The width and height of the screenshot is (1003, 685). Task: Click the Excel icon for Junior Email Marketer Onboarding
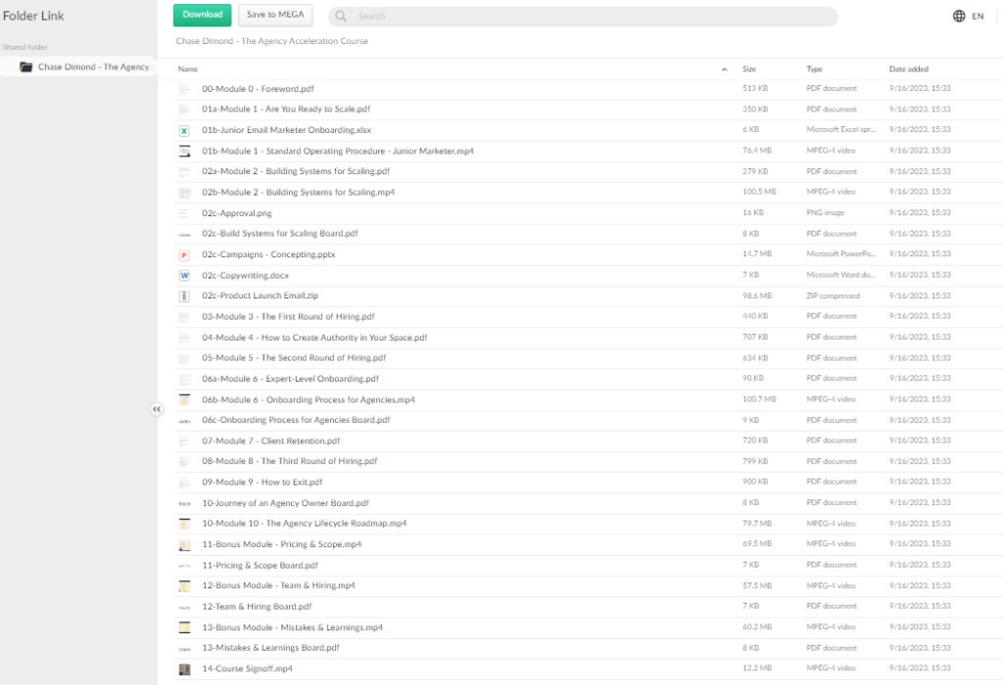coord(184,130)
